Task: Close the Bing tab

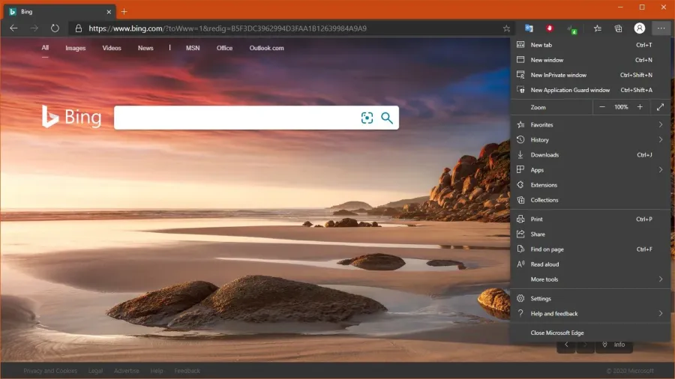Action: (109, 11)
